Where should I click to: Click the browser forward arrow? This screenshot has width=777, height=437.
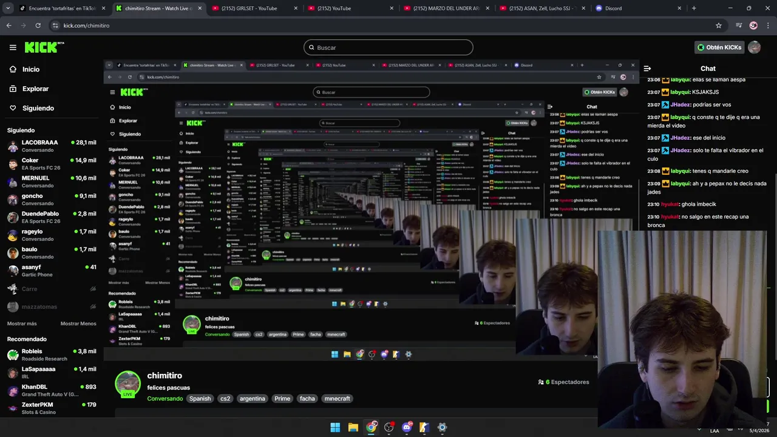24,25
